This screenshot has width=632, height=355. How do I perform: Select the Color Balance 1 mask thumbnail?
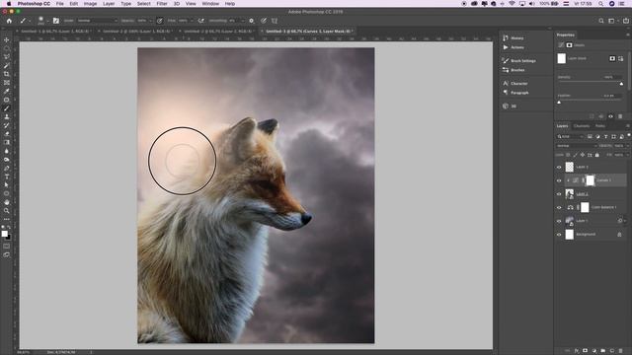[x=585, y=207]
